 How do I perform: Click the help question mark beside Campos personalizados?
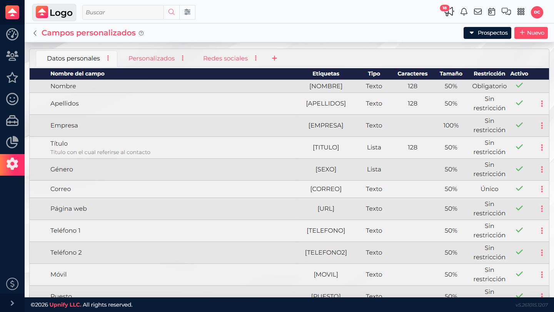(x=141, y=33)
